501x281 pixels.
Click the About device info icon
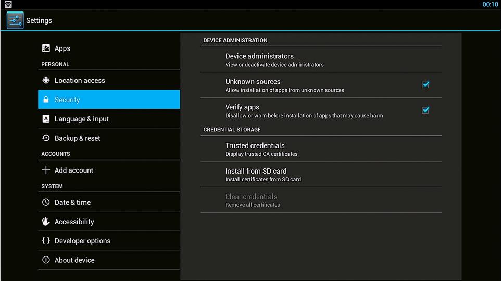coord(46,260)
